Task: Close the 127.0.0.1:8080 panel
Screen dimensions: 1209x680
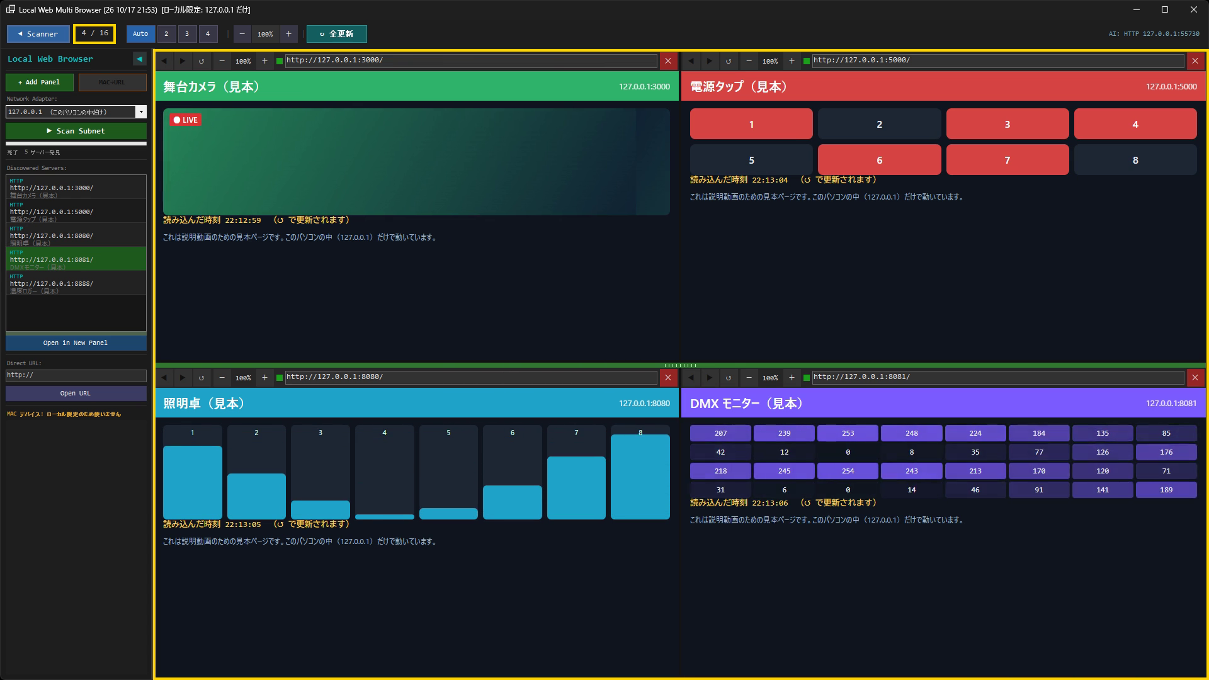Action: [668, 378]
